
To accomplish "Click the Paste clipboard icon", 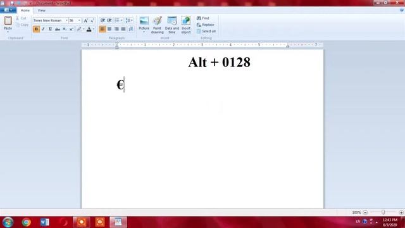I will coord(8,20).
